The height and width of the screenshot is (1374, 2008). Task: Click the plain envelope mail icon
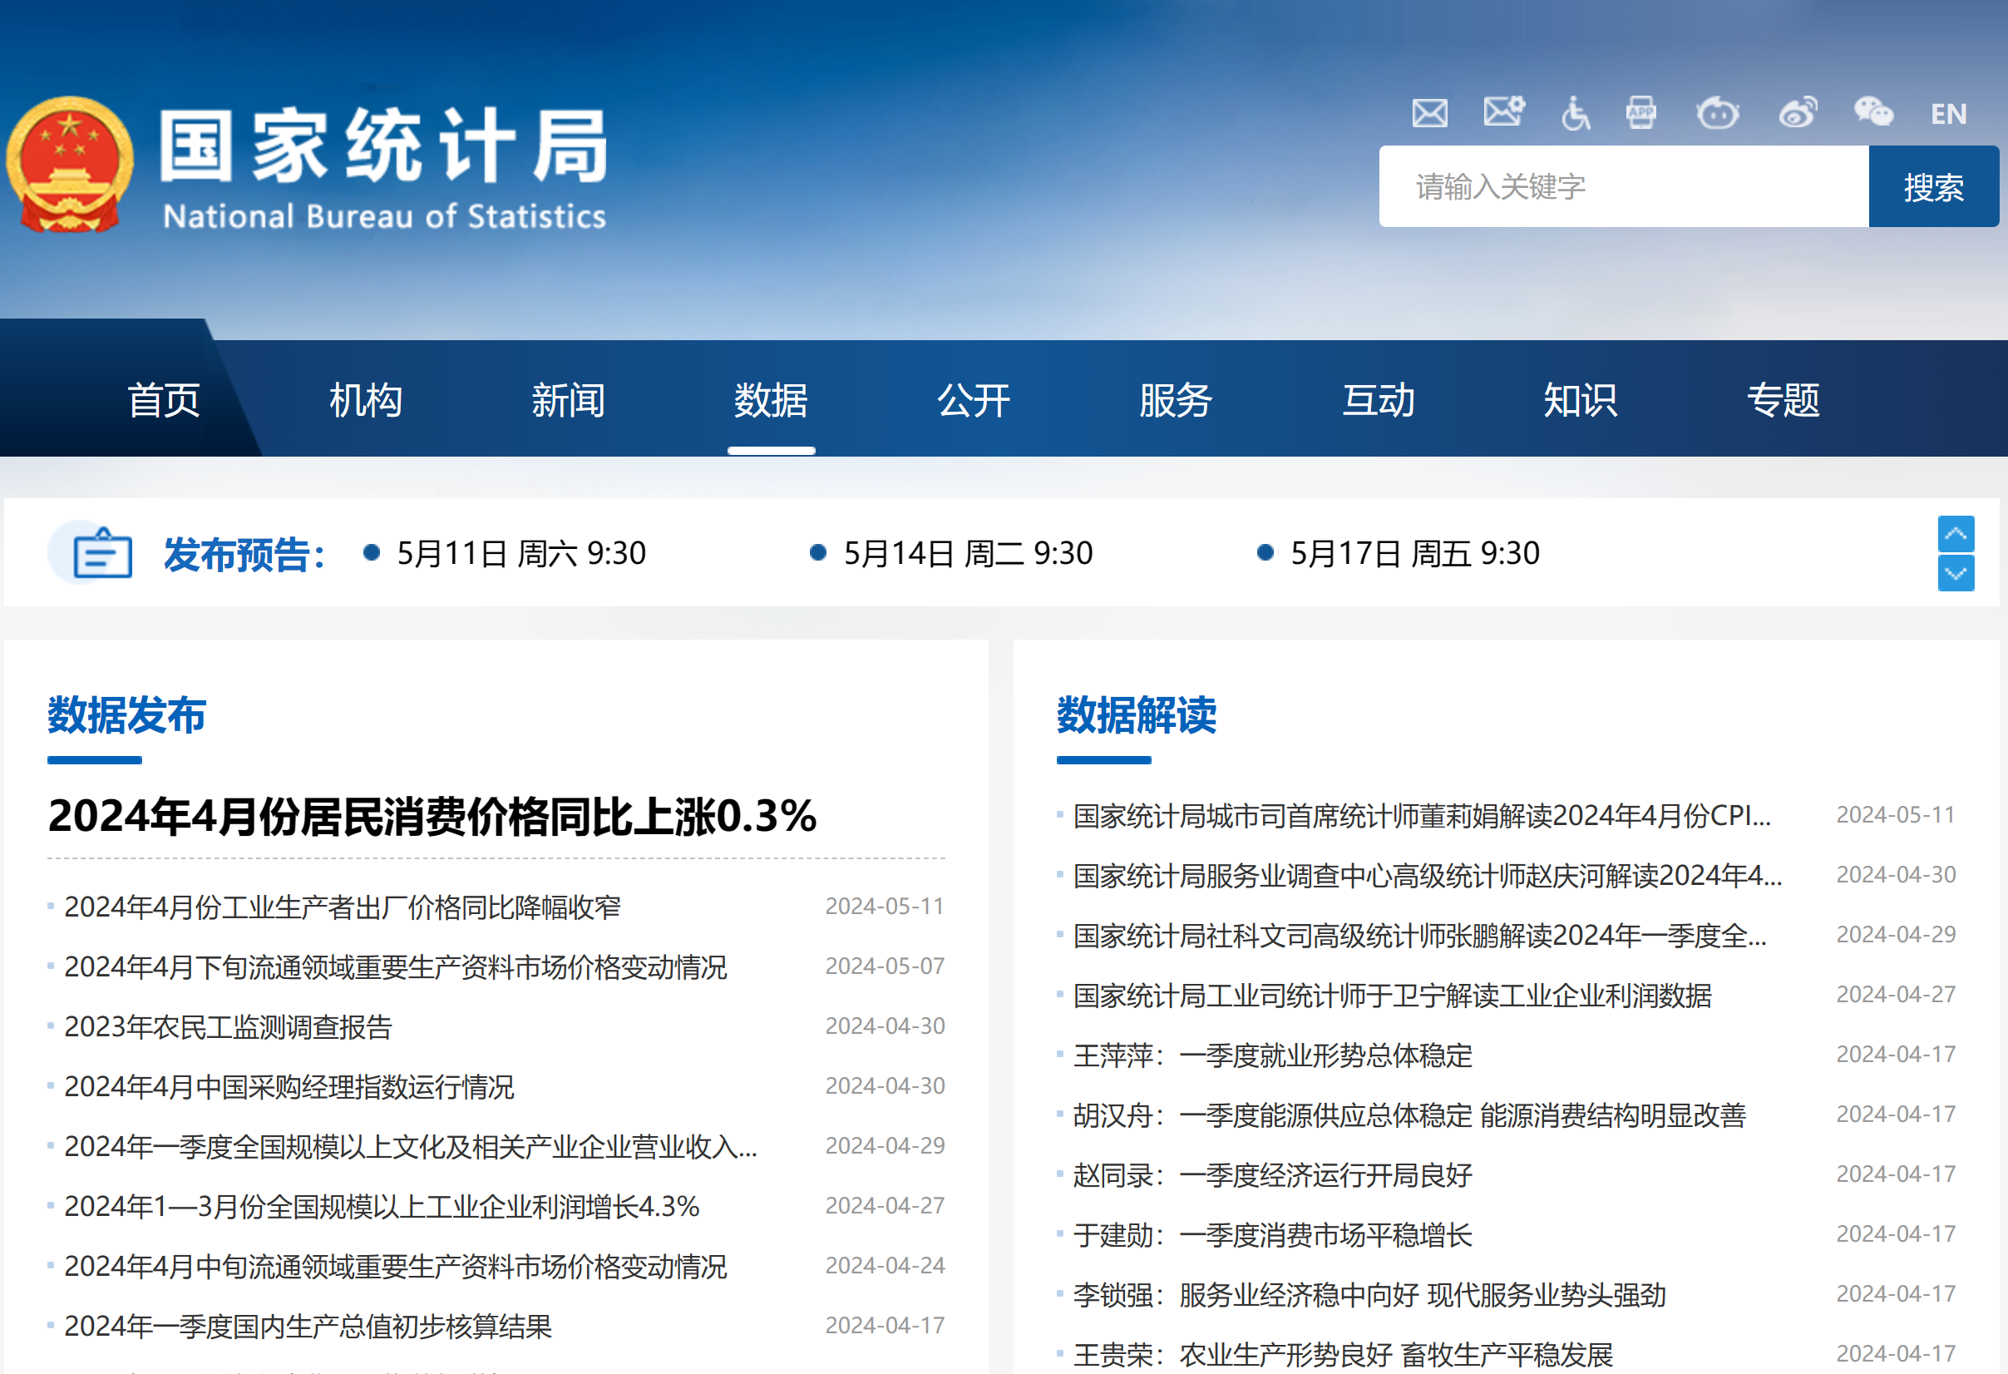1429,113
